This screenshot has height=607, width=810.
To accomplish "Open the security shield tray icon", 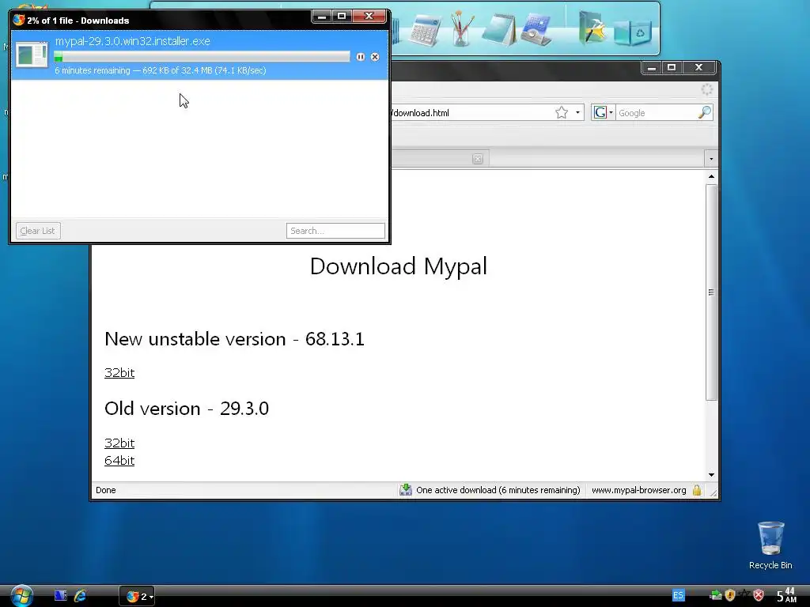I will [x=730, y=596].
